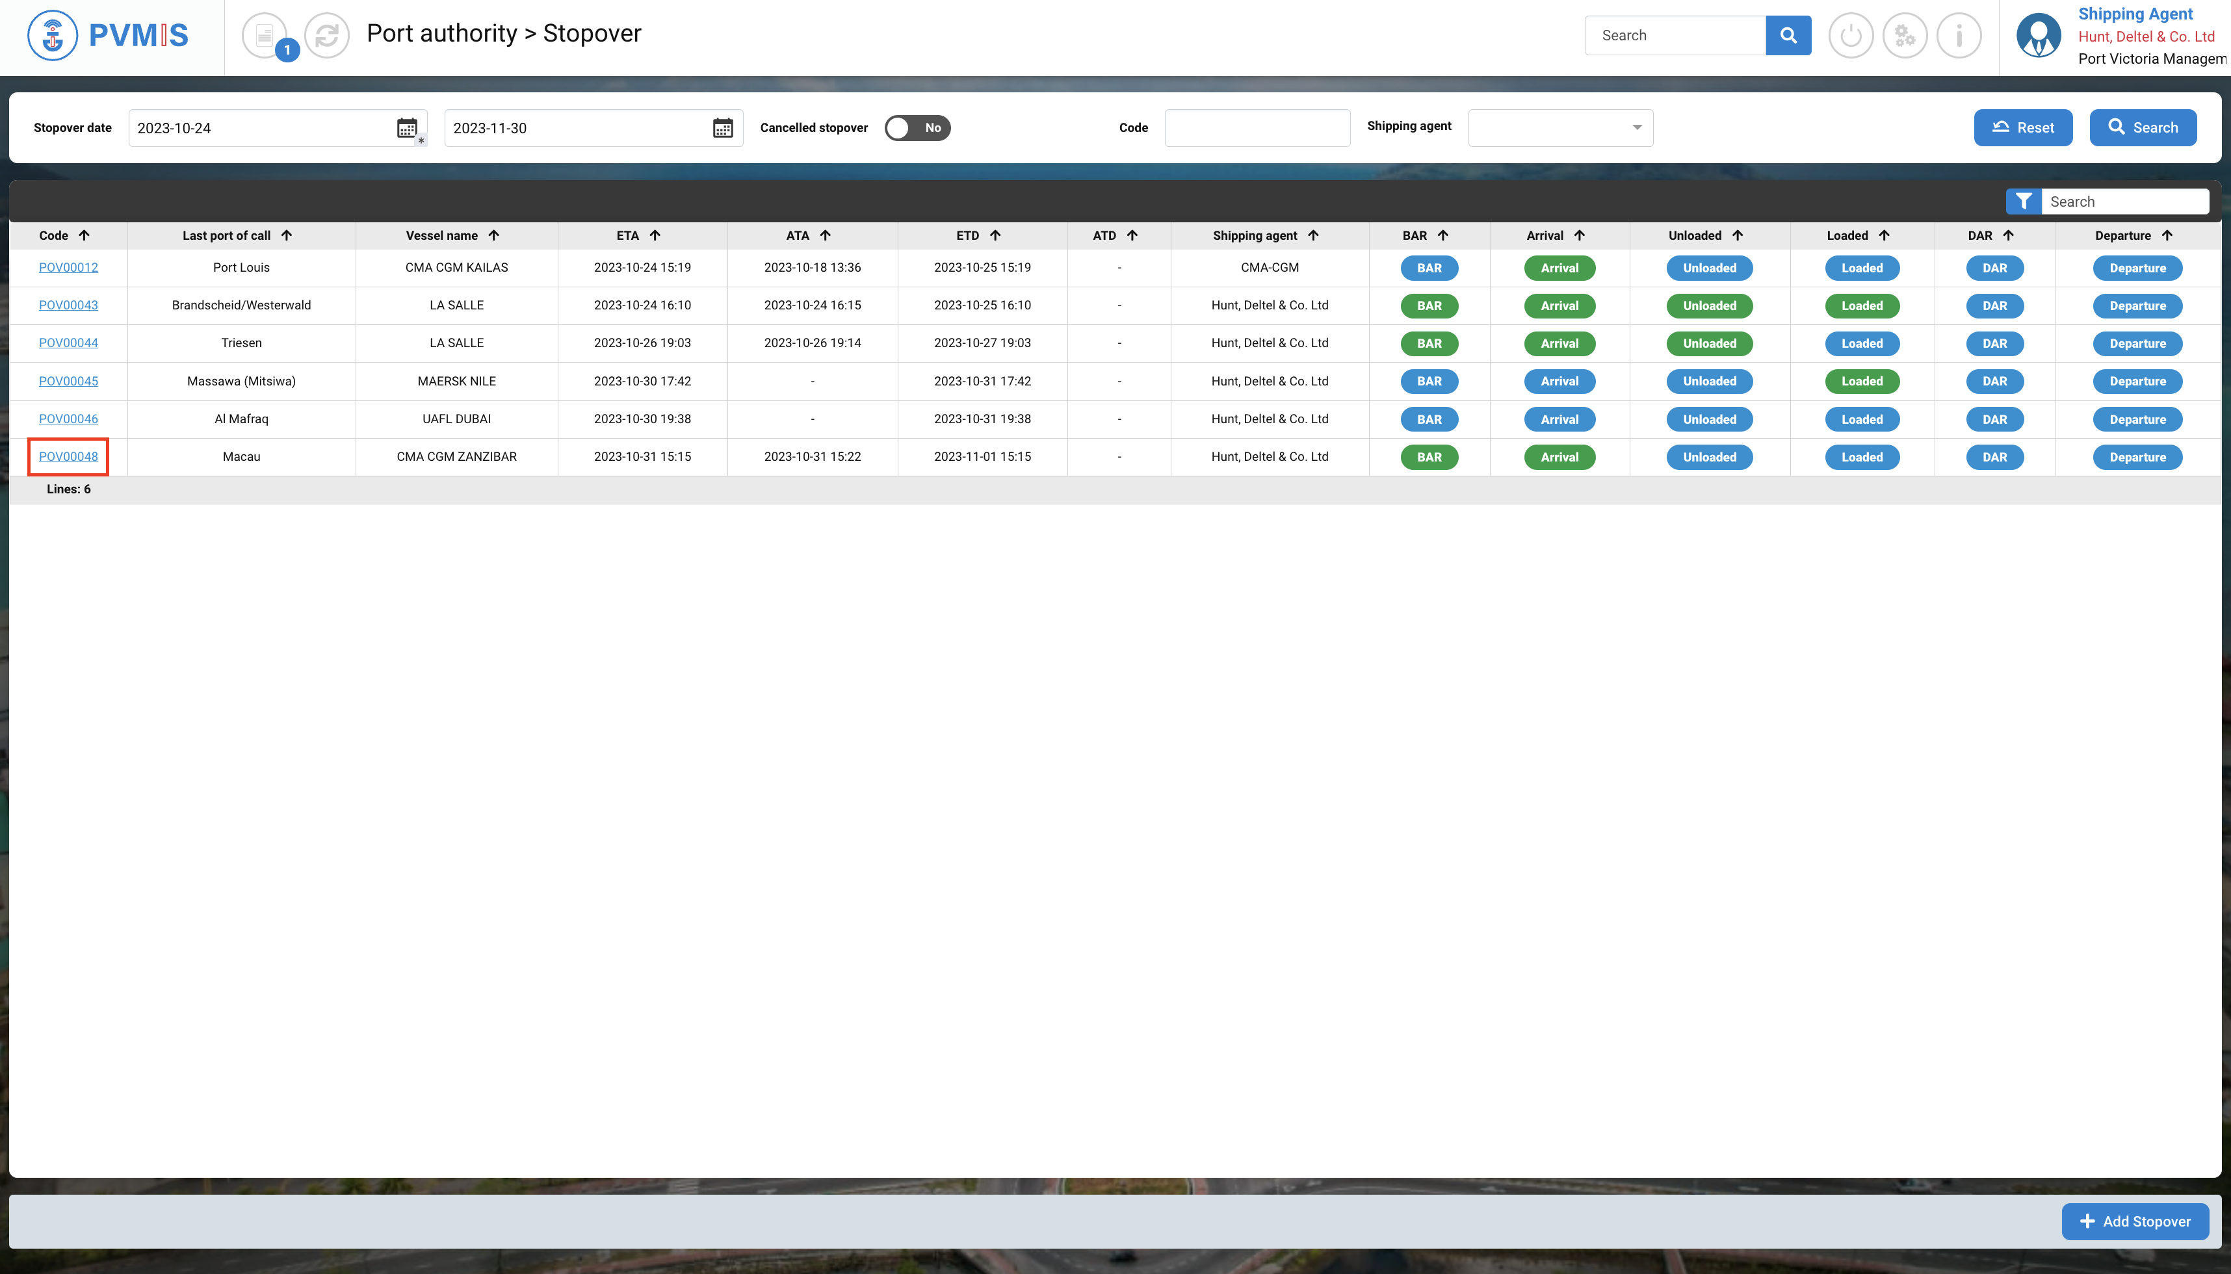
Task: Open the settings gears icon
Action: pos(1905,36)
